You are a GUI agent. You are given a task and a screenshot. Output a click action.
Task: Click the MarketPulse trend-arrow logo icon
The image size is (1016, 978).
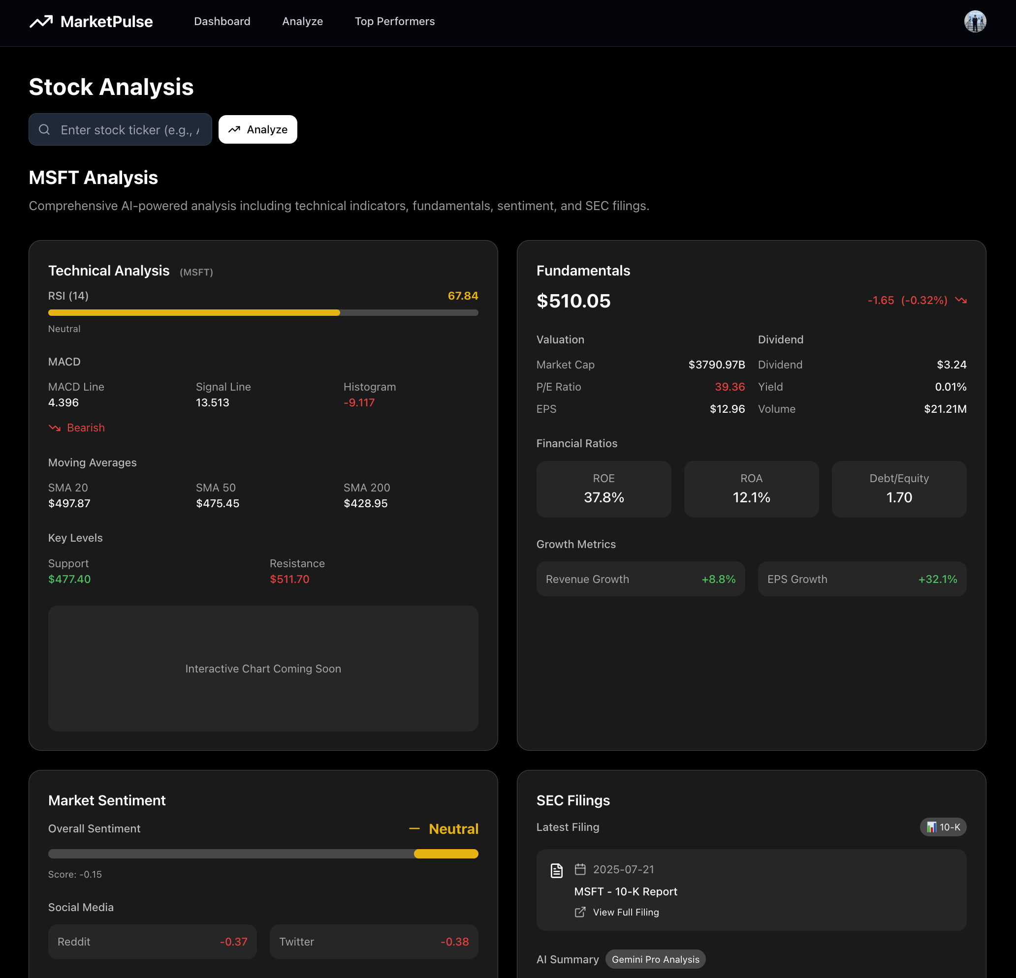[41, 21]
